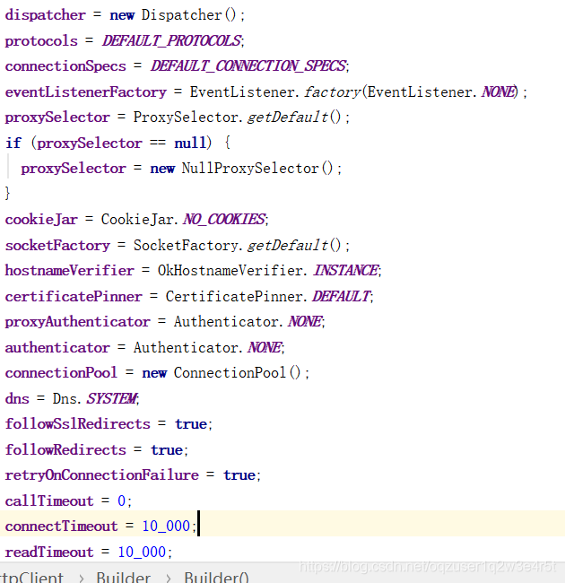Click the dns field name
This screenshot has width=565, height=583.
17,398
